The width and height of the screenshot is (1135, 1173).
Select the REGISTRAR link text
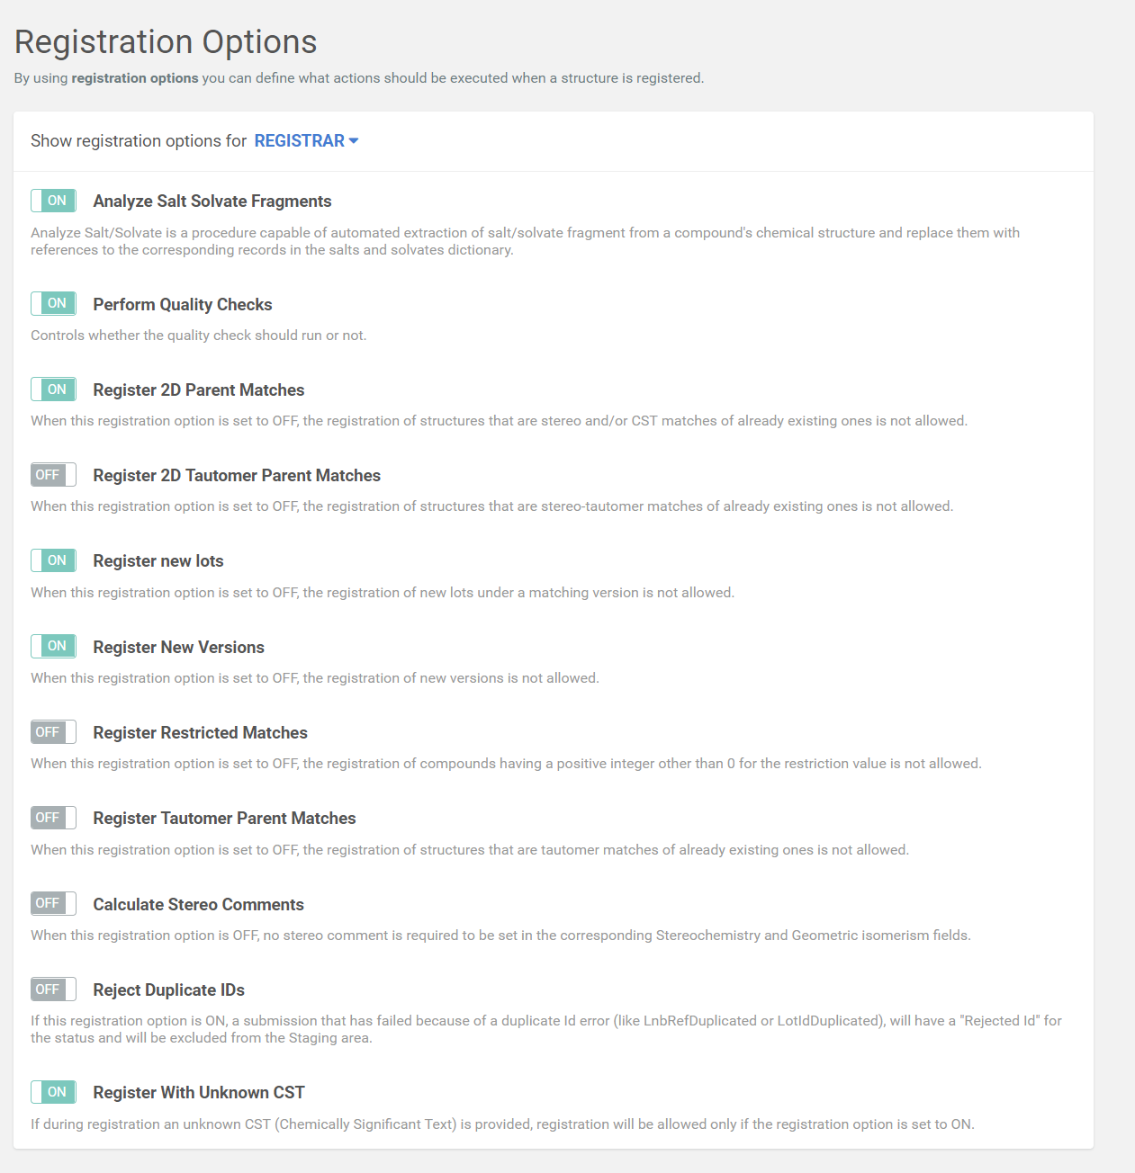click(298, 140)
